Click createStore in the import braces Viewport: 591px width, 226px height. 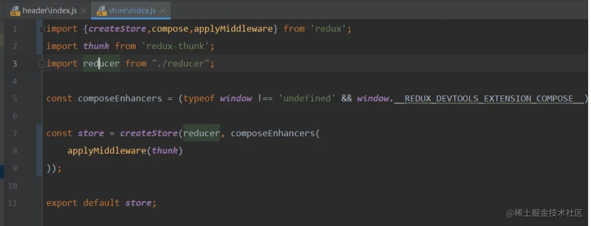point(117,29)
